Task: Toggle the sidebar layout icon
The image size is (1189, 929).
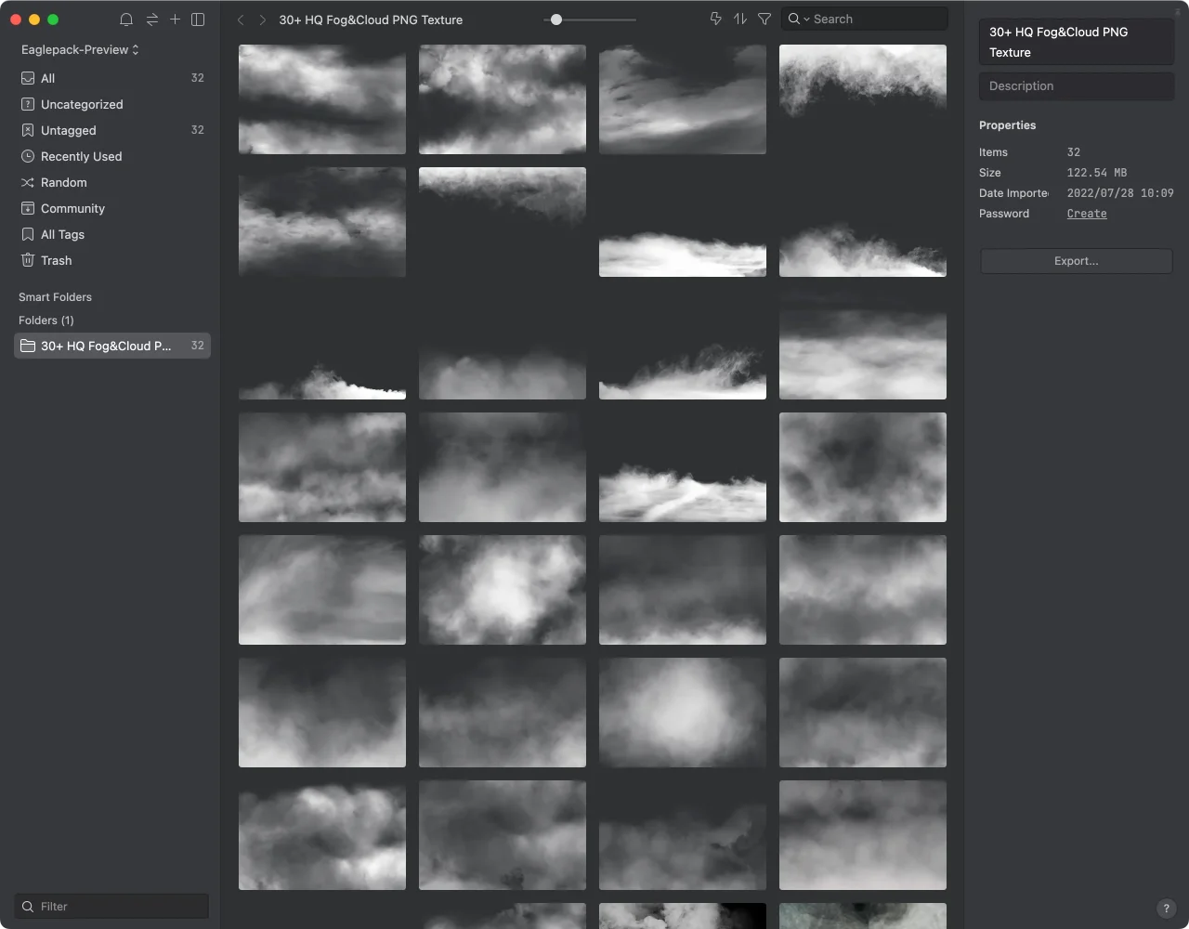Action: pos(198,20)
